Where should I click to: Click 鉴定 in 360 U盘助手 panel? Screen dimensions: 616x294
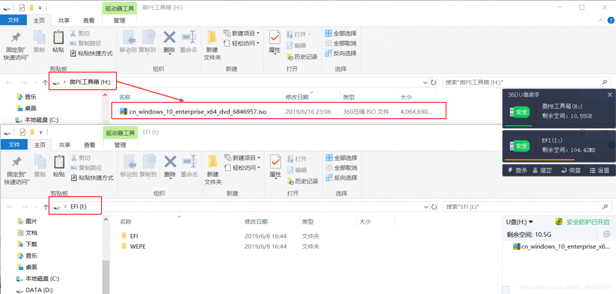(x=542, y=170)
